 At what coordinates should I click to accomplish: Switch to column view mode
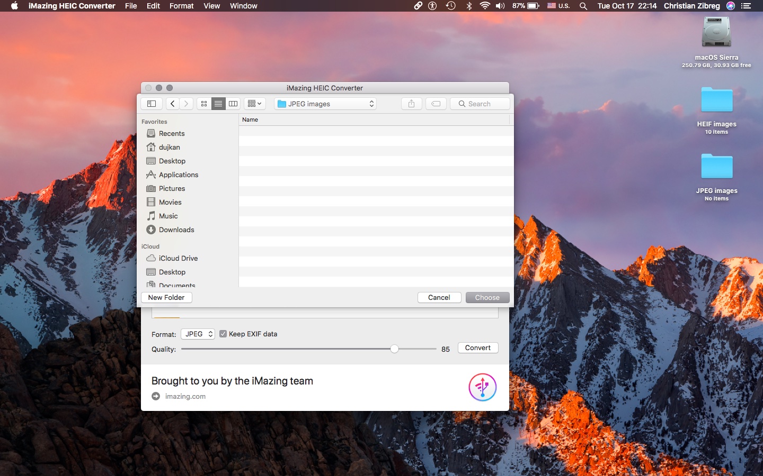tap(233, 104)
